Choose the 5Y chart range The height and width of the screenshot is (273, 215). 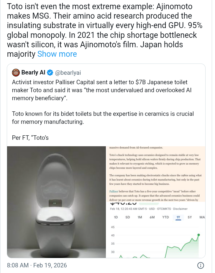pyautogui.click(x=190, y=217)
